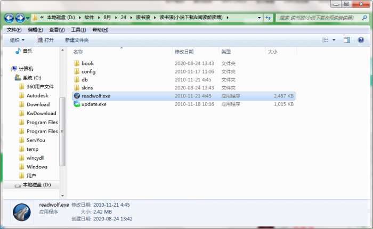This screenshot has width=373, height=229.
Task: Open the 帮助(H) menu
Action: coord(100,30)
